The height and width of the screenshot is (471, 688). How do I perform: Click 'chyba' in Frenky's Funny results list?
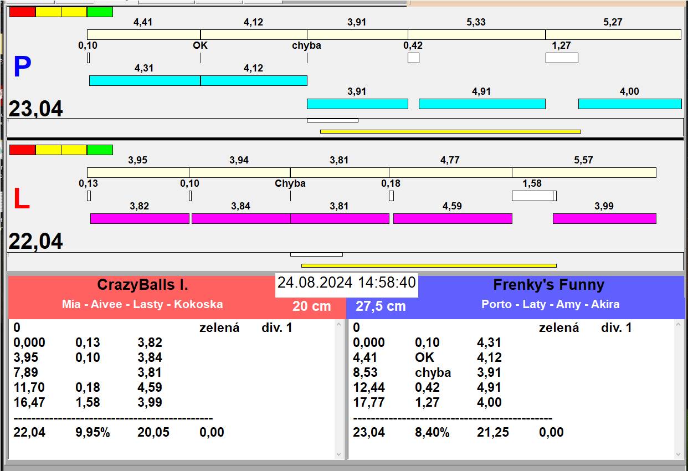coord(433,372)
